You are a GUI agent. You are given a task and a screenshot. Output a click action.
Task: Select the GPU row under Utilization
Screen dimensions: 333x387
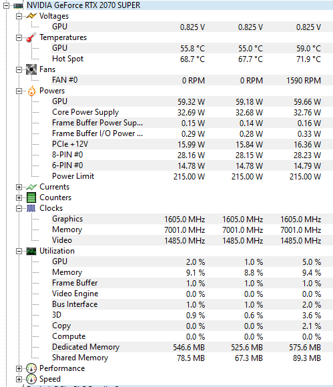click(x=192, y=262)
